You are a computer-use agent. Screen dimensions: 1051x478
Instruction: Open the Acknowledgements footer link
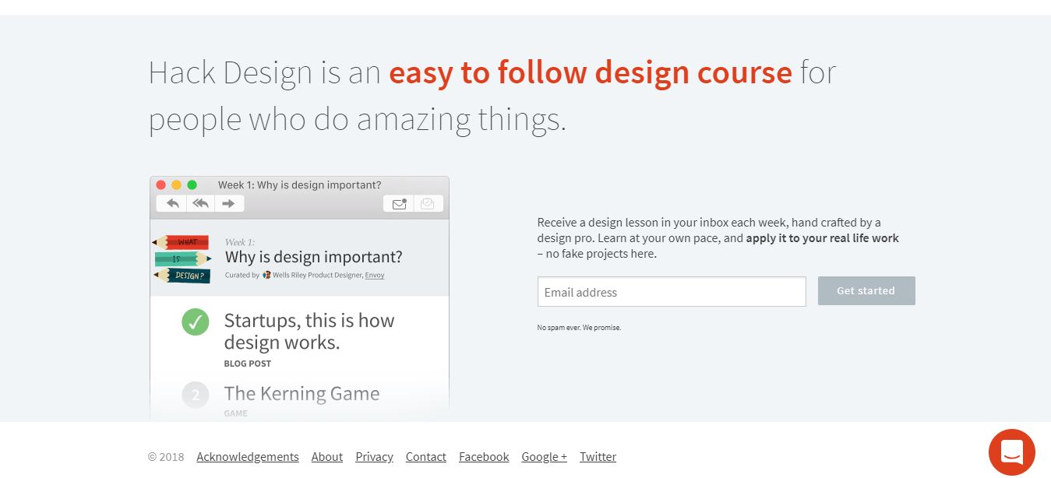click(x=248, y=457)
